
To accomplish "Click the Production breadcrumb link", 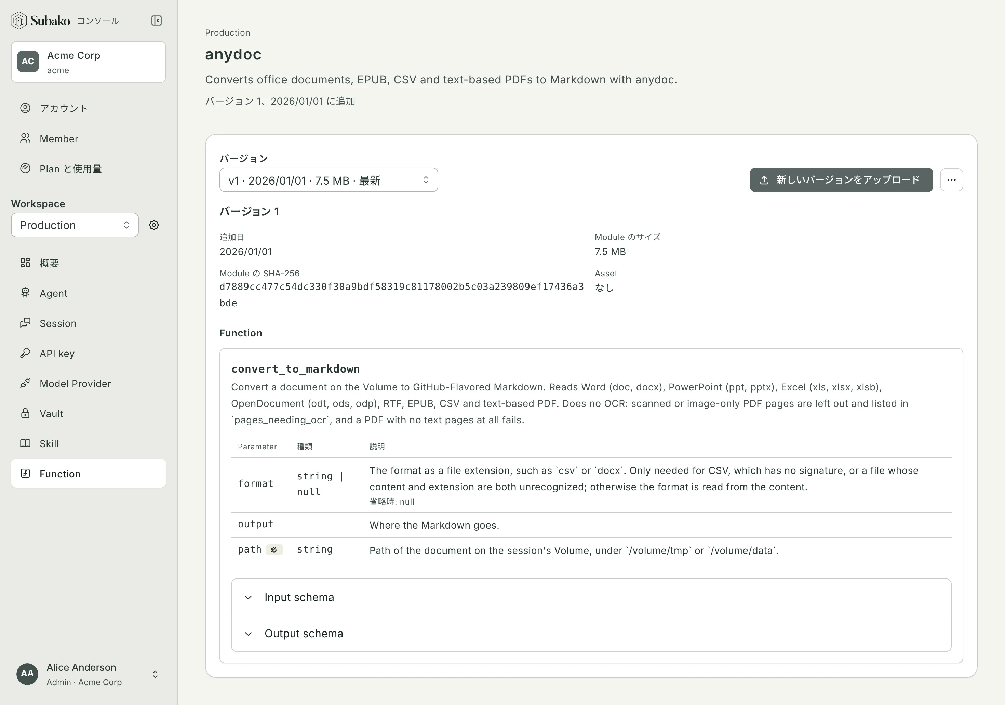I will (228, 33).
